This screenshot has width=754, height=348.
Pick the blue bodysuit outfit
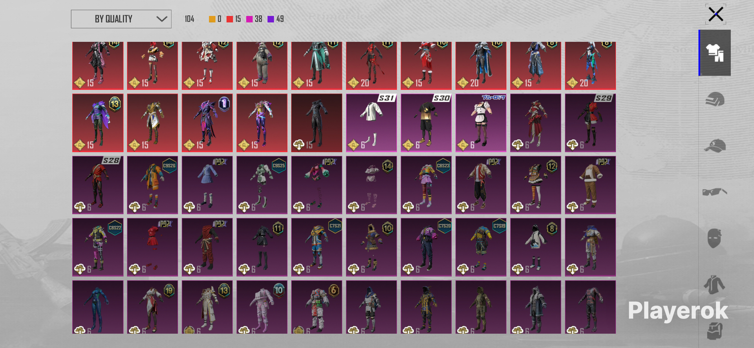(98, 307)
